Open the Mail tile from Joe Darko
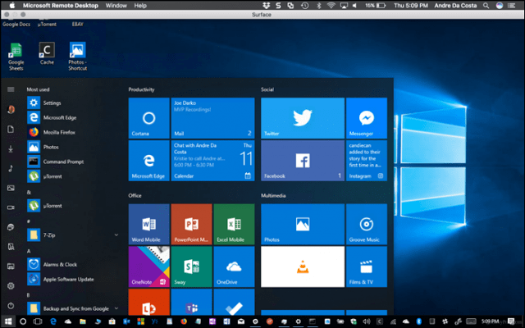525x328 pixels. 212,118
